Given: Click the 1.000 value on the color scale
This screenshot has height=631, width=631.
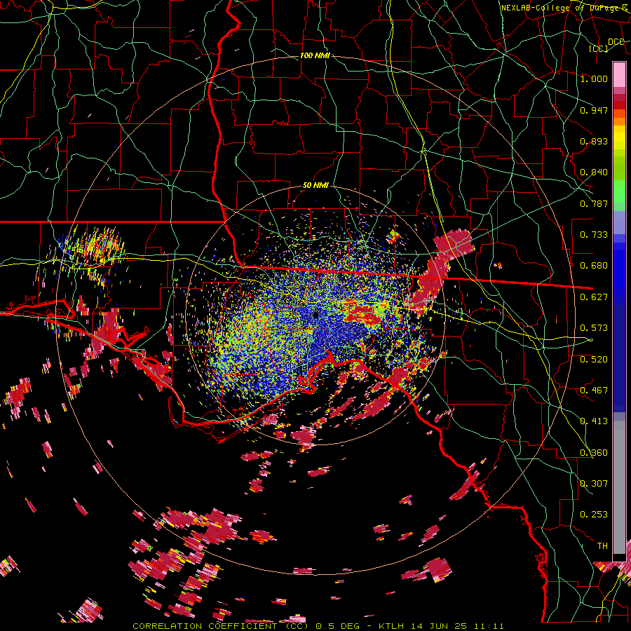Looking at the screenshot, I should [x=594, y=79].
